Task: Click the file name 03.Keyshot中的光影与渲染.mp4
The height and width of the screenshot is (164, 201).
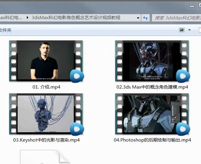Action: click(46, 140)
